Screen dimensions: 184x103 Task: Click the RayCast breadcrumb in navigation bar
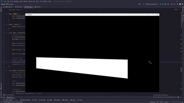coord(3,4)
